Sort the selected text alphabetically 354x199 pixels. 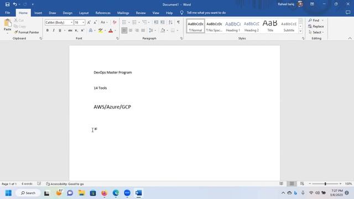pyautogui.click(x=170, y=22)
